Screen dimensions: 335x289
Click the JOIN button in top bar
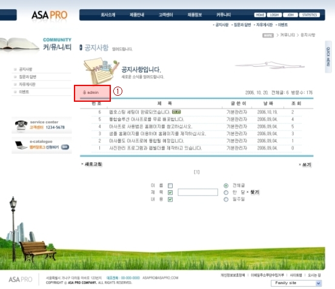pos(290,15)
